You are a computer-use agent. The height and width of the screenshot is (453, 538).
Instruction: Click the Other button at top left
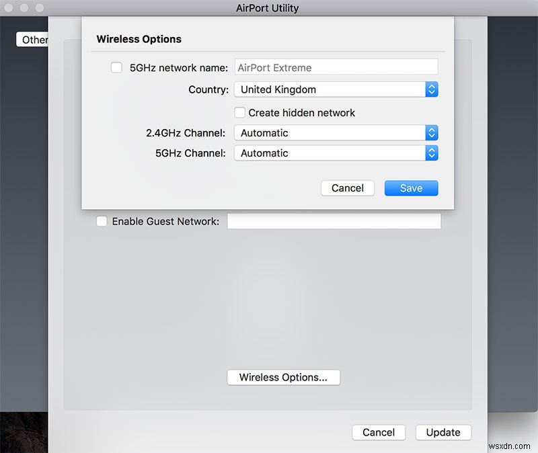[32, 40]
